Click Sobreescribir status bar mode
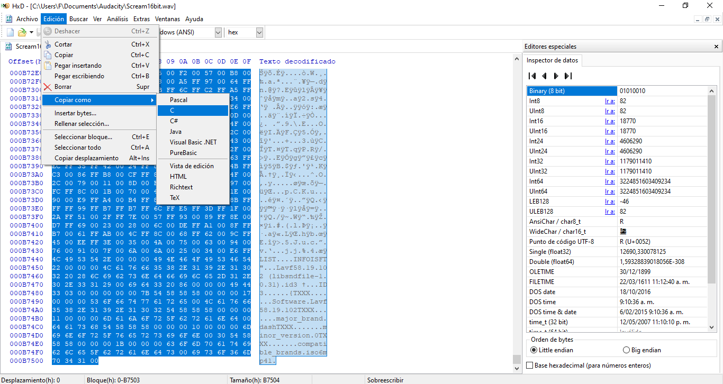 tap(385, 380)
